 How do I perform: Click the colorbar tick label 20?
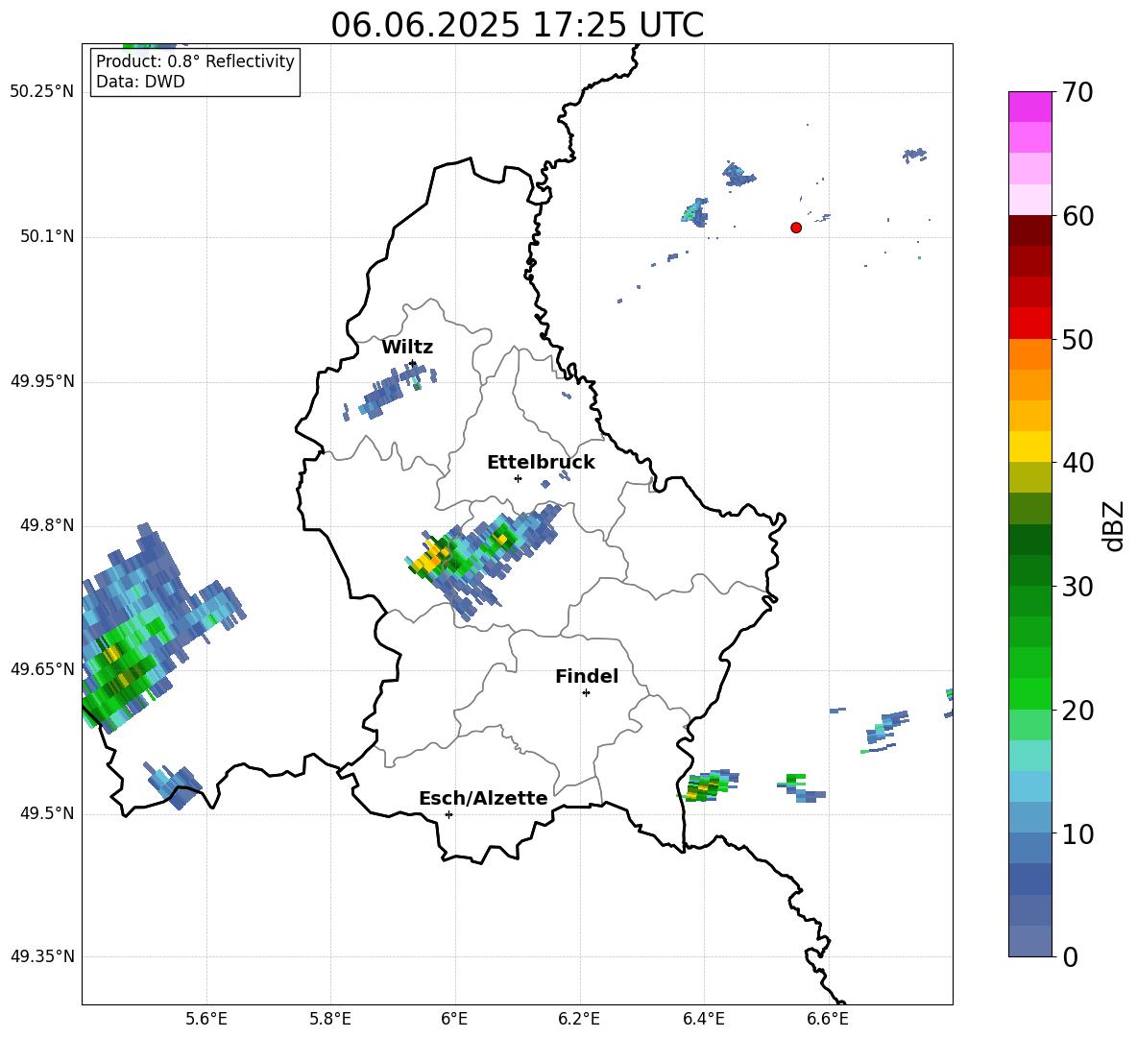[1078, 711]
